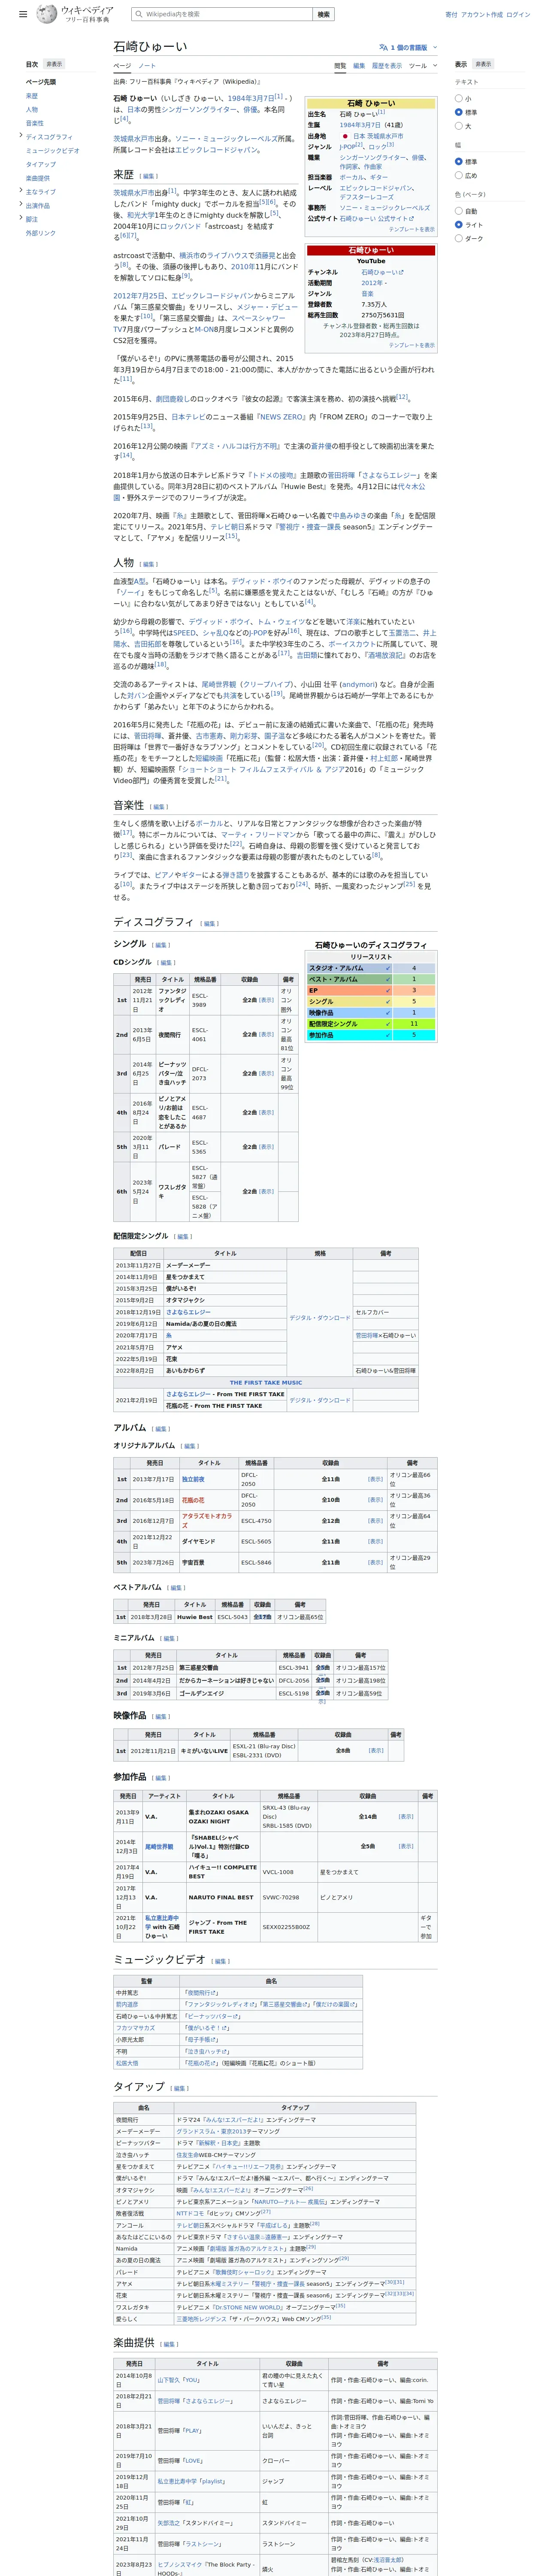Select large text size 大

pyautogui.click(x=459, y=126)
